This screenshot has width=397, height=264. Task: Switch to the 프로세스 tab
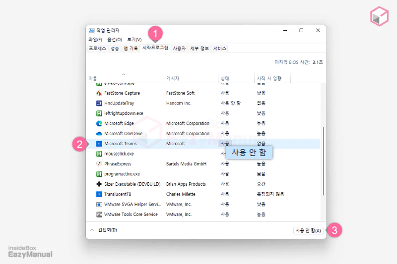97,49
